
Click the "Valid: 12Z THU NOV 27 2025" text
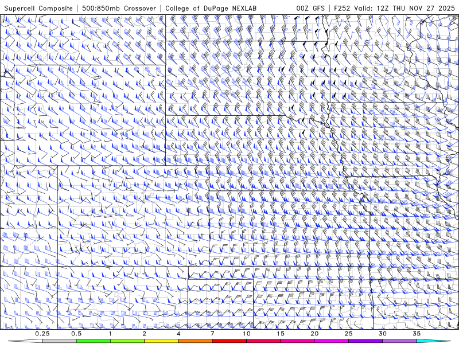click(x=404, y=9)
